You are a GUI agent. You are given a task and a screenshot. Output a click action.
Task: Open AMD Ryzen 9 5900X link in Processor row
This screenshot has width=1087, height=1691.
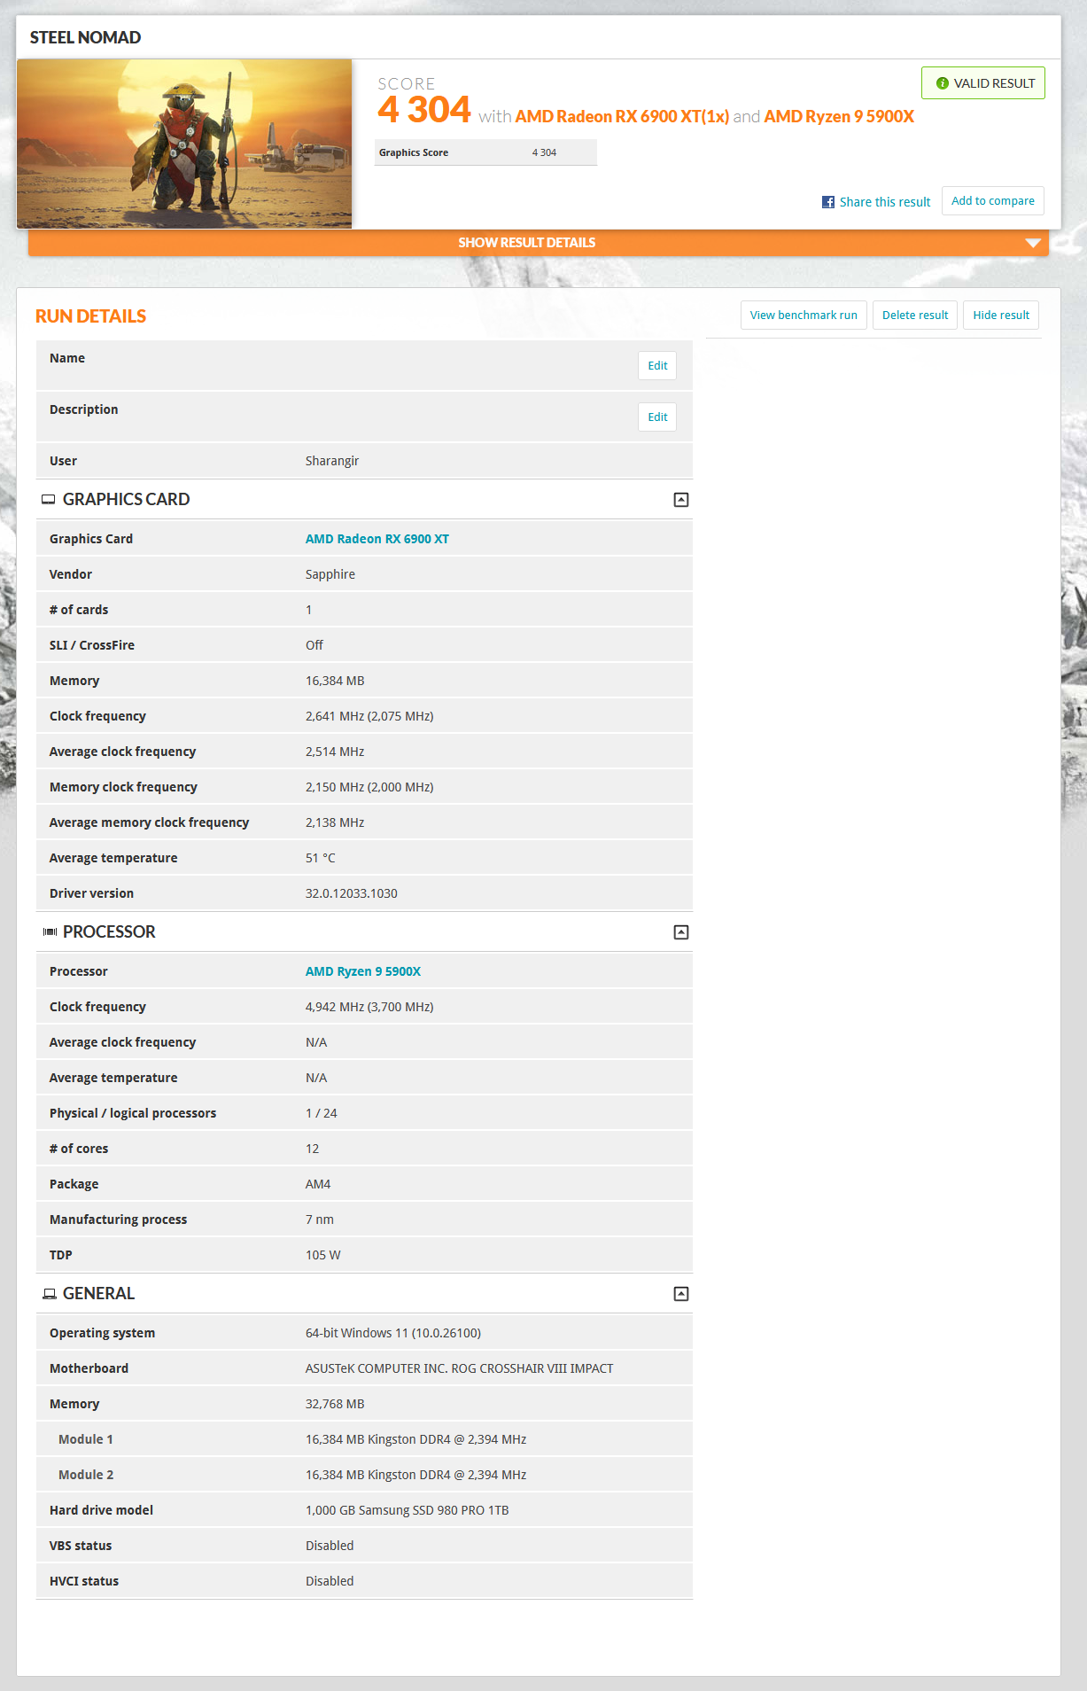coord(363,971)
